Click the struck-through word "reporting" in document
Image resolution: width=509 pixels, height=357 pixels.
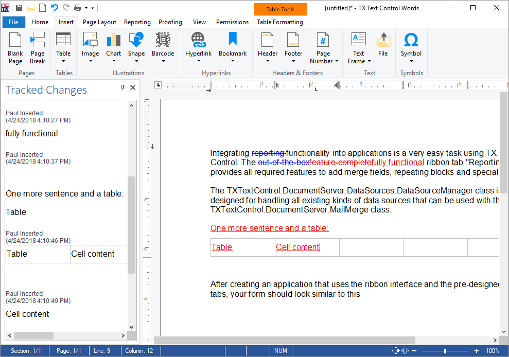(x=268, y=153)
